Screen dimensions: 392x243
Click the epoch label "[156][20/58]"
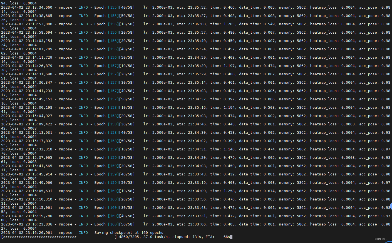[121, 33]
